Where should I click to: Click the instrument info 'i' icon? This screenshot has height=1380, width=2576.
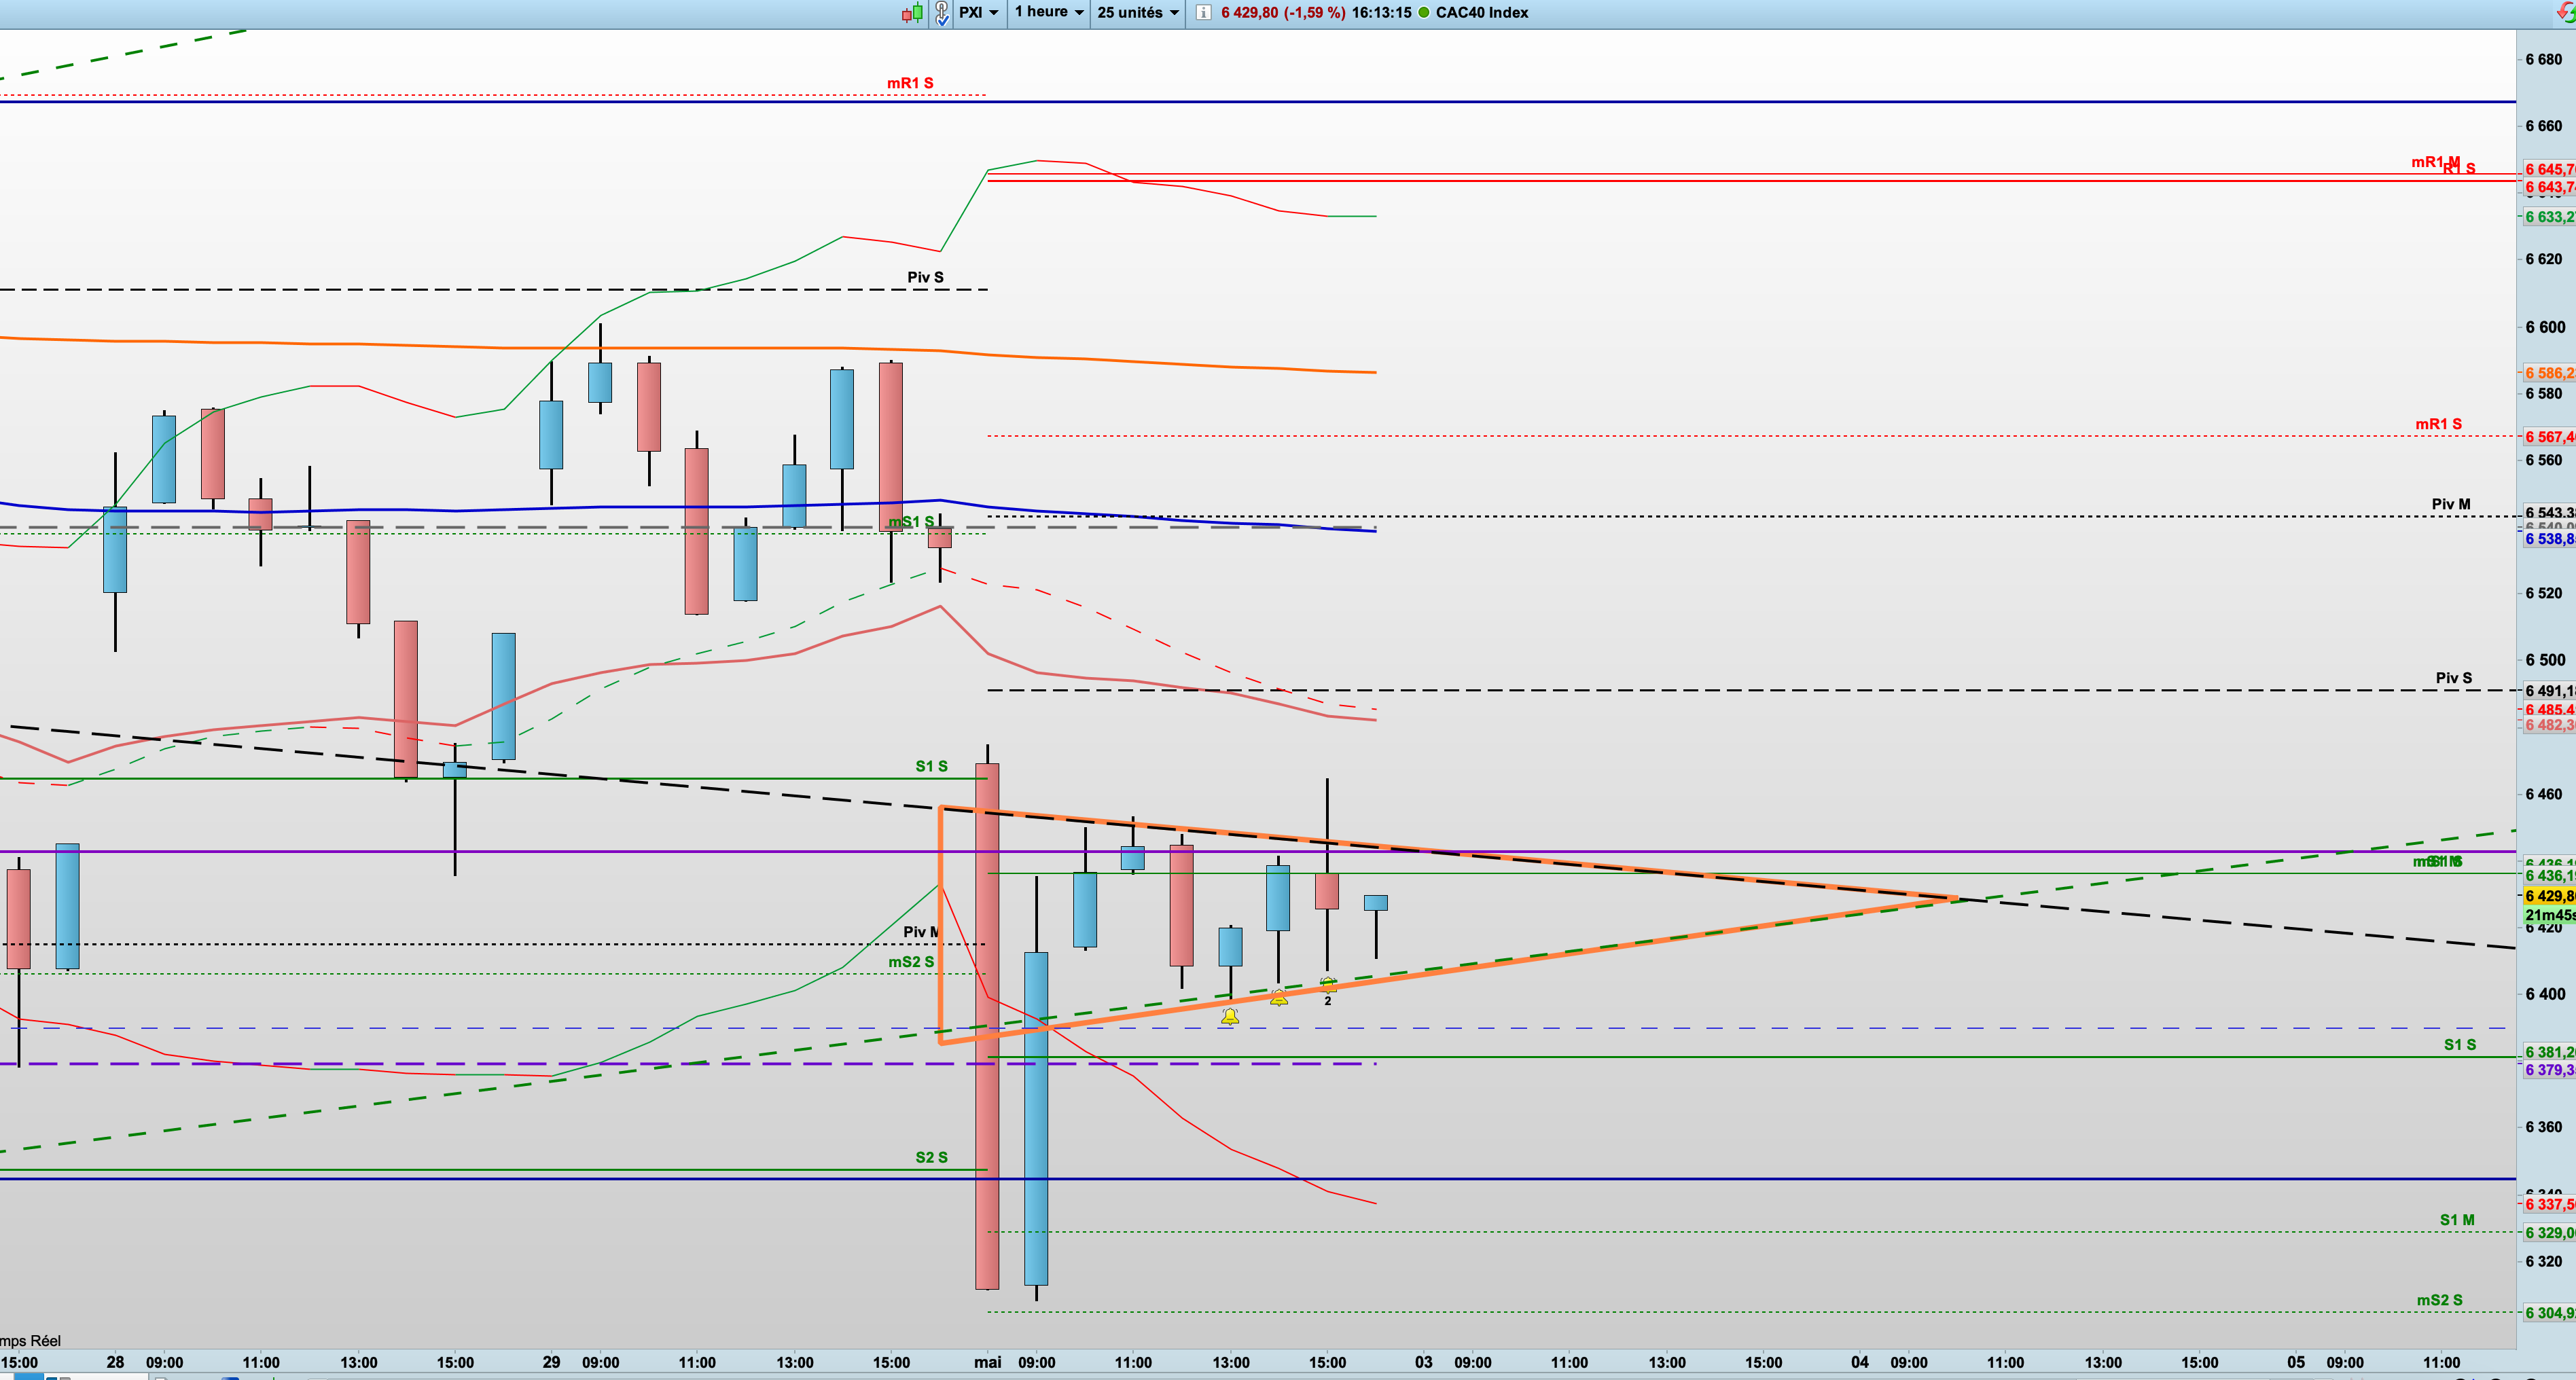coord(1203,13)
